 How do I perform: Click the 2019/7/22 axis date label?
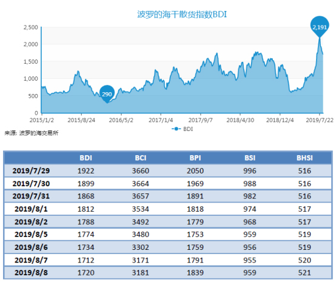pos(320,120)
